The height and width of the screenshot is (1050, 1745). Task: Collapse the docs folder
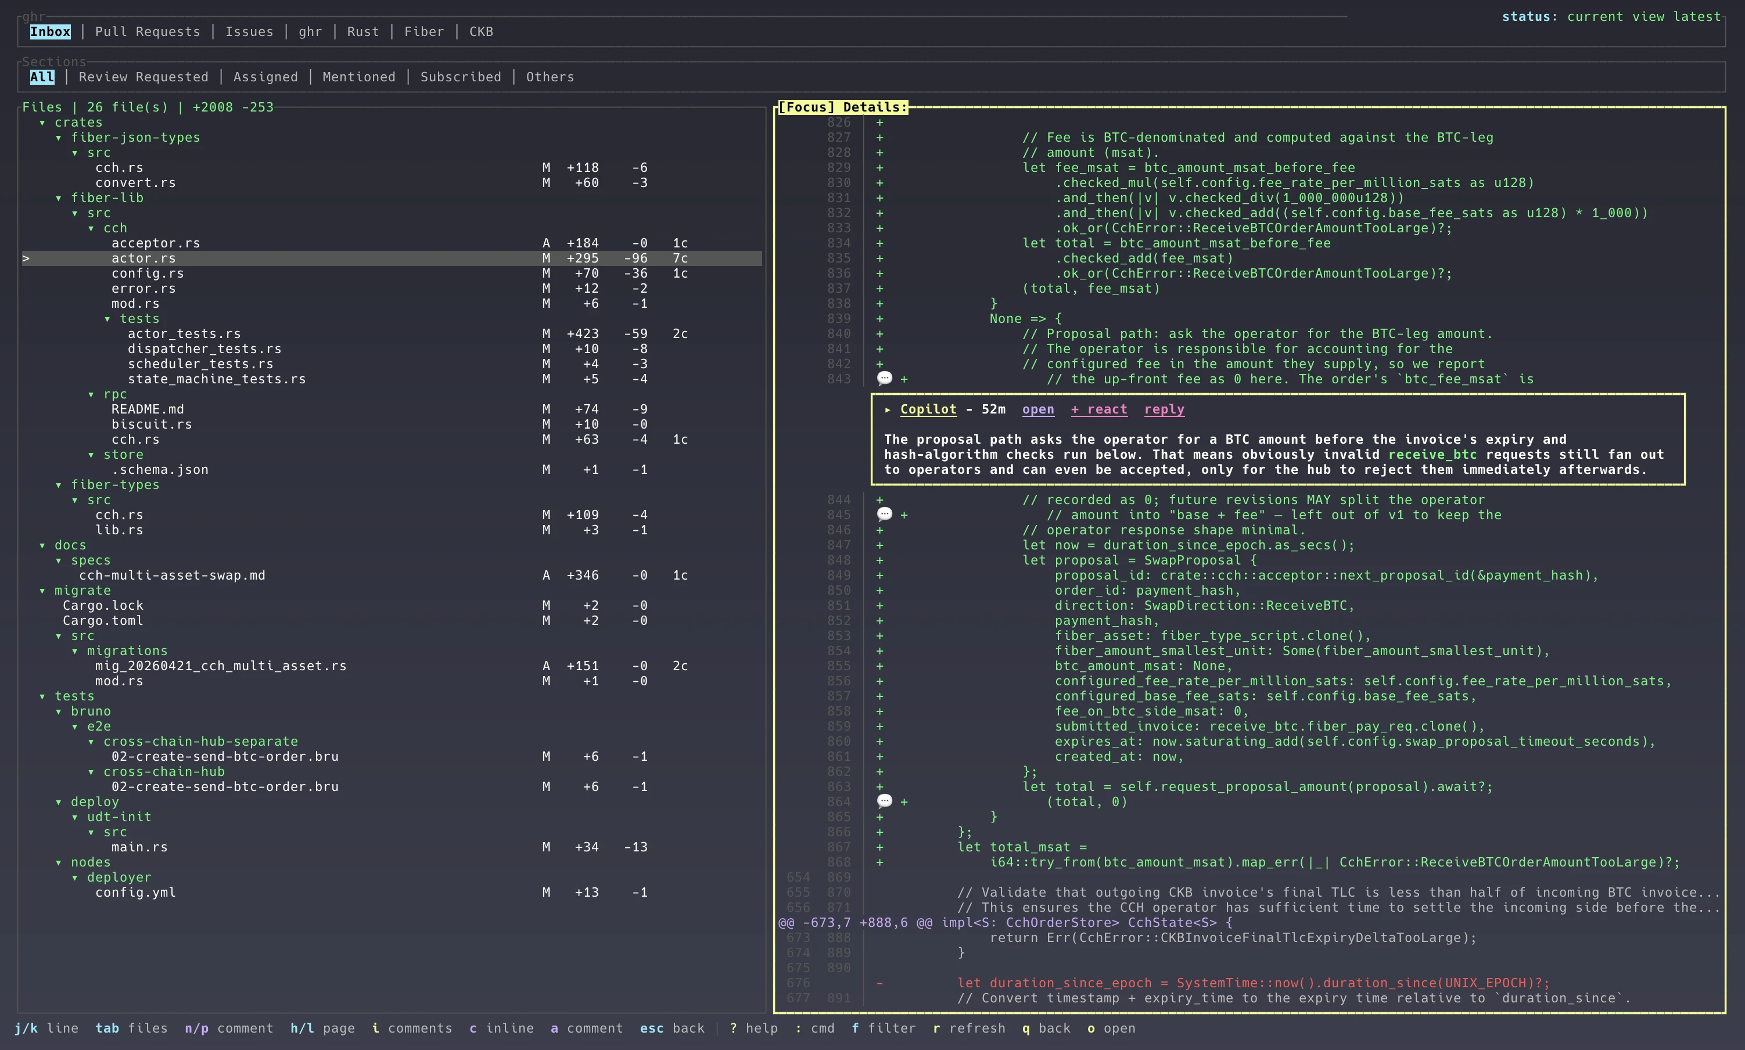pos(42,545)
